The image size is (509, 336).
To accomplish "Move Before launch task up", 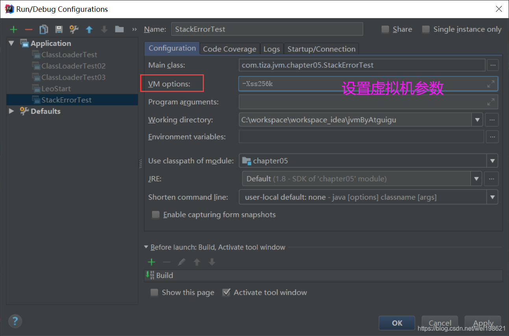I will (x=197, y=262).
